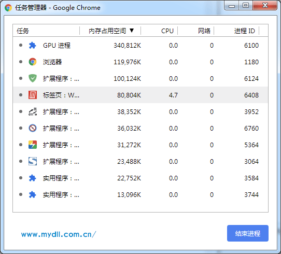Select extension task name in row 3952

point(61,112)
